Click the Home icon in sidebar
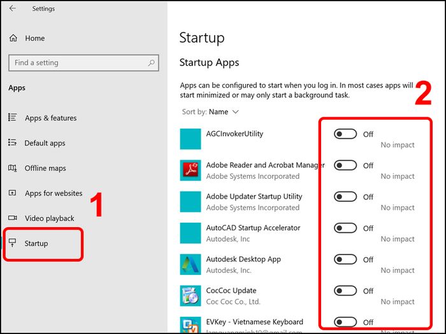 [13, 38]
